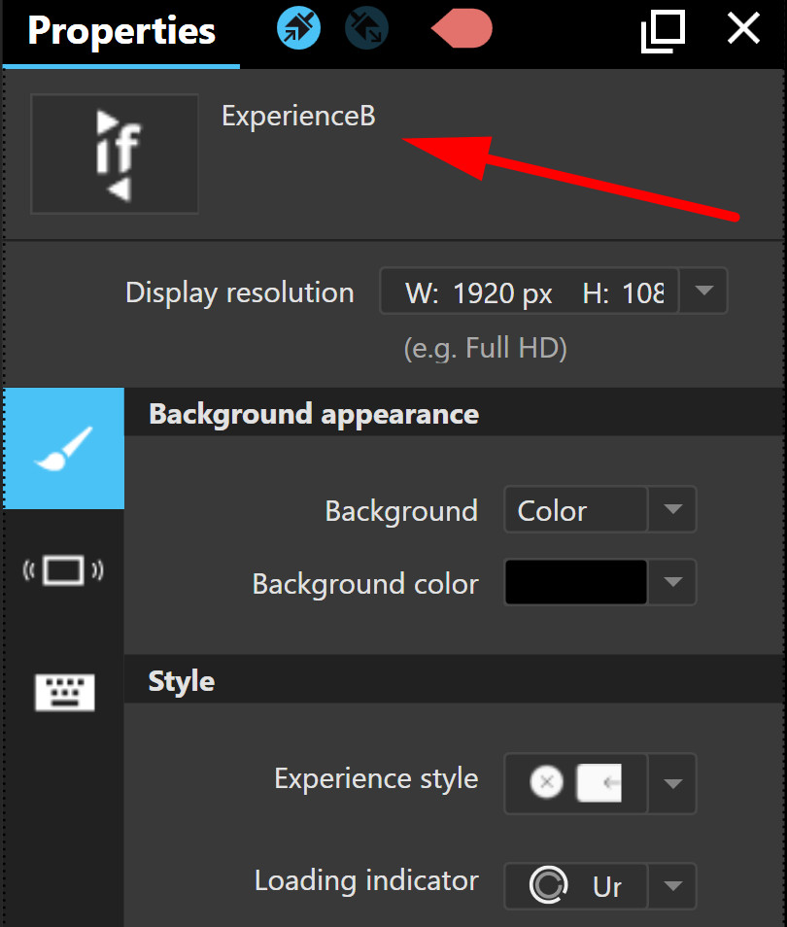Open the Loading indicator dropdown arrow
787x927 pixels.
[x=673, y=885]
